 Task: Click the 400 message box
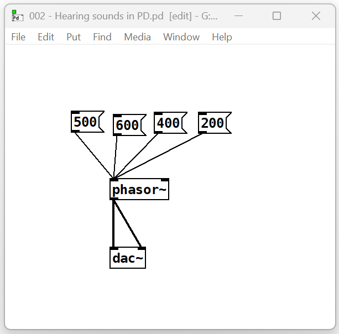tap(168, 123)
